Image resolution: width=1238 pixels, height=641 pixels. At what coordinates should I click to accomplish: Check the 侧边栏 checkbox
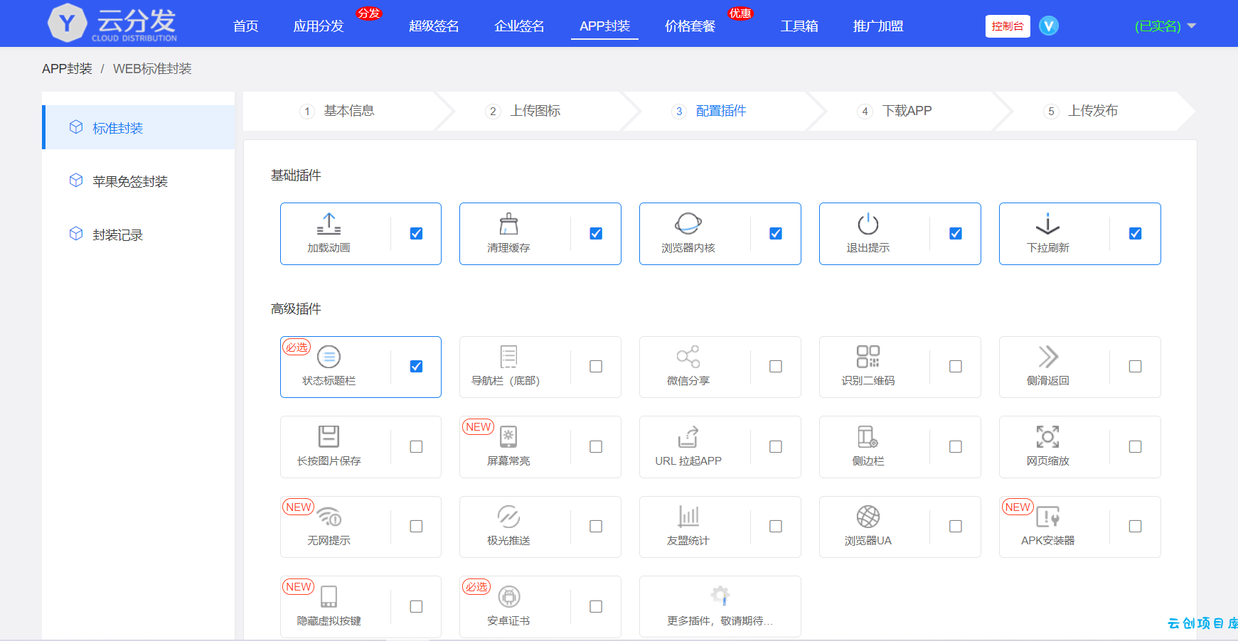click(x=956, y=446)
